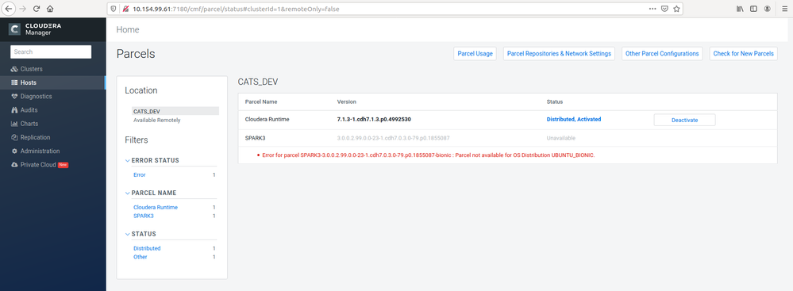Click the Home breadcrumb link

pyautogui.click(x=128, y=30)
